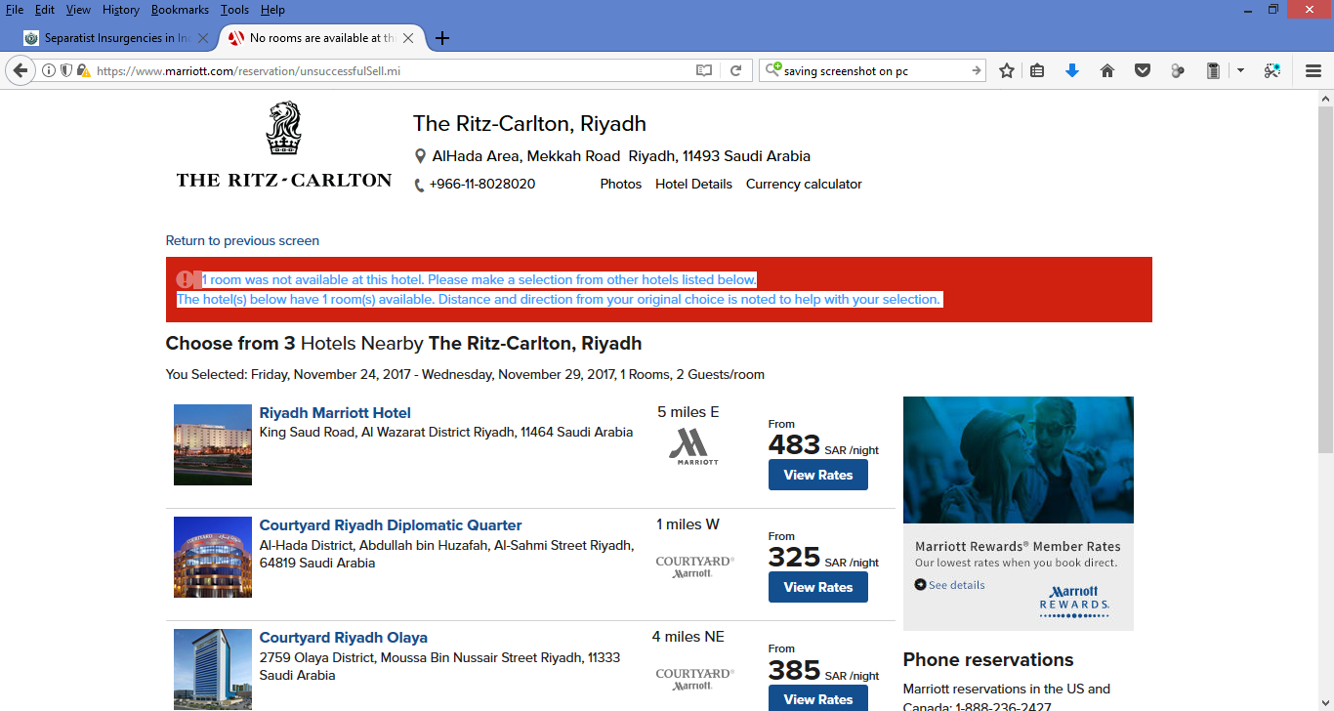Image resolution: width=1334 pixels, height=711 pixels.
Task: Click the Courtyard Marriott logo under 4 miles NE
Action: pos(694,680)
